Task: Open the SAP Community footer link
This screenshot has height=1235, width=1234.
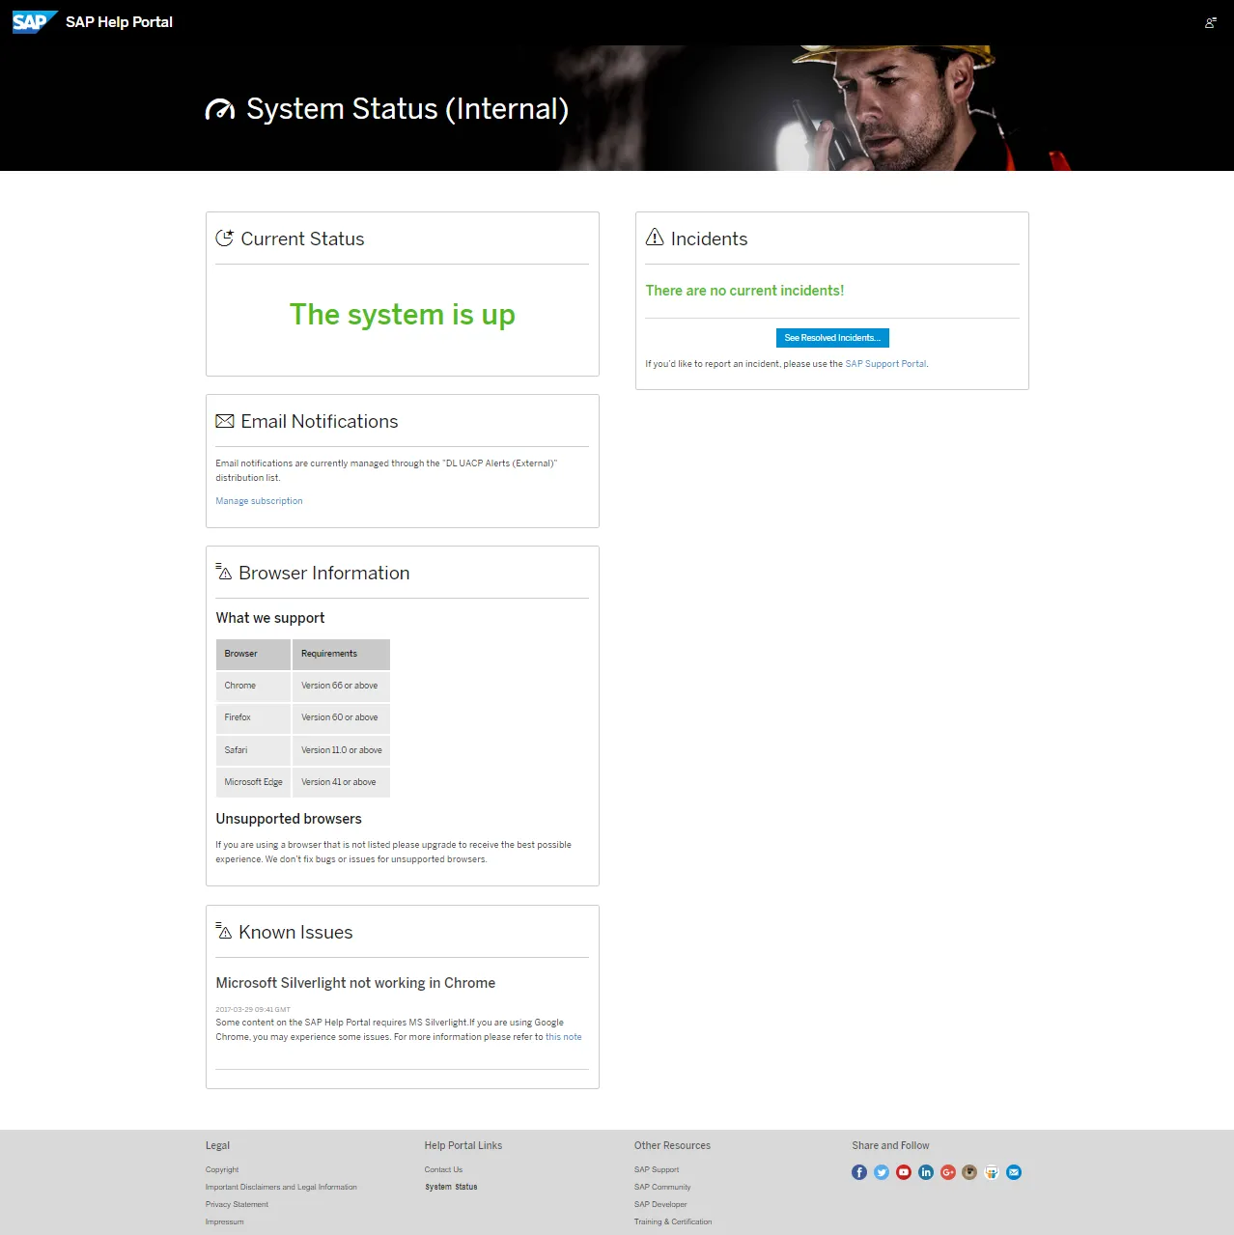Action: pyautogui.click(x=662, y=1187)
